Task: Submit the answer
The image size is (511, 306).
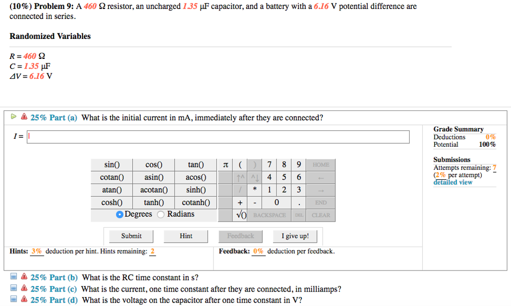Action: coord(131,236)
